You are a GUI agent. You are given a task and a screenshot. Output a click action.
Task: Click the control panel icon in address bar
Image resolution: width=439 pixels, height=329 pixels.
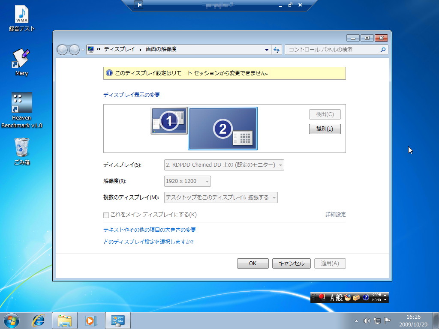(91, 50)
